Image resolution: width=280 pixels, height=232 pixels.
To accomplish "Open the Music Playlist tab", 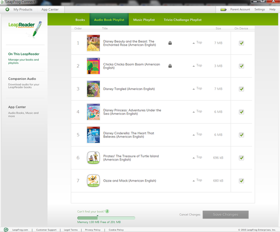I will (x=144, y=20).
